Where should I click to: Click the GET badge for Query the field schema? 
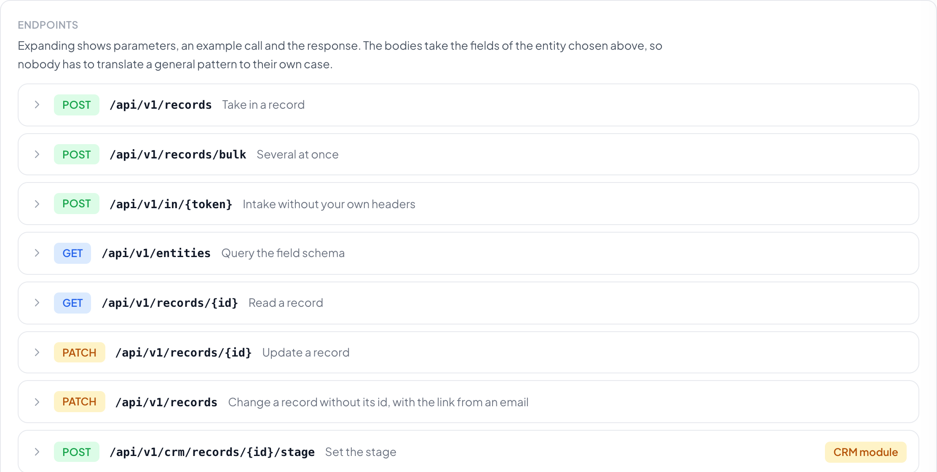tap(72, 253)
